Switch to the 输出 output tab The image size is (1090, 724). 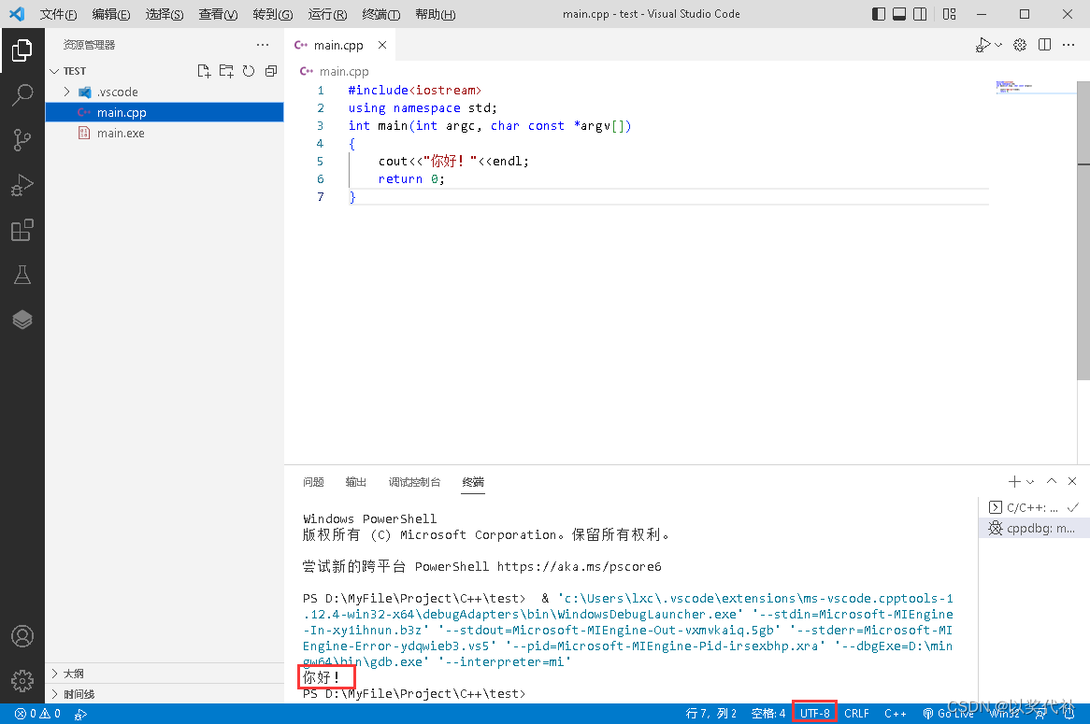[356, 482]
